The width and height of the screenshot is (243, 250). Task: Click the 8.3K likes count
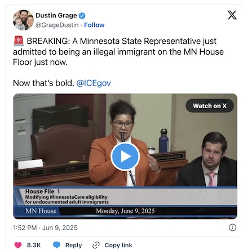click(x=34, y=245)
